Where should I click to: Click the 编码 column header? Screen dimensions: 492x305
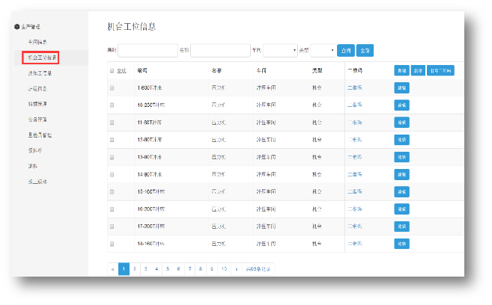coord(142,71)
